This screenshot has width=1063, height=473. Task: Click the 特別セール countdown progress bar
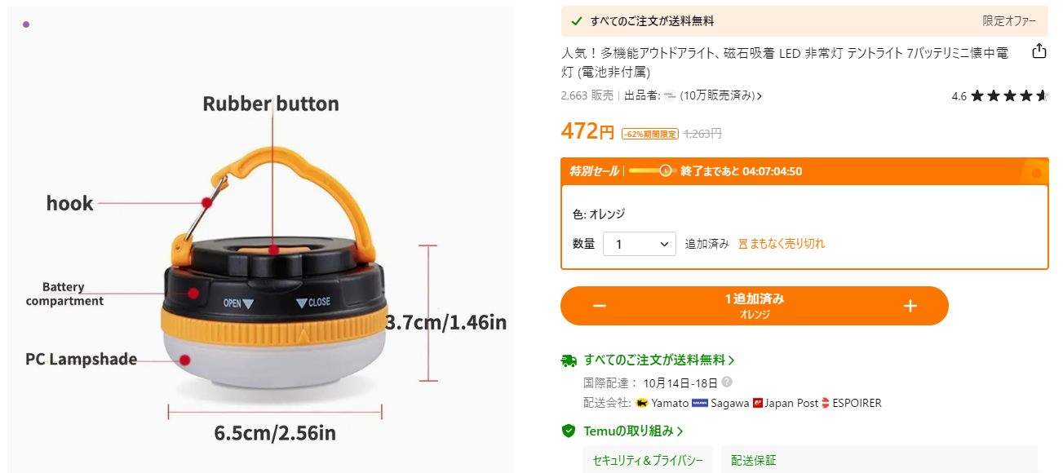coord(651,170)
